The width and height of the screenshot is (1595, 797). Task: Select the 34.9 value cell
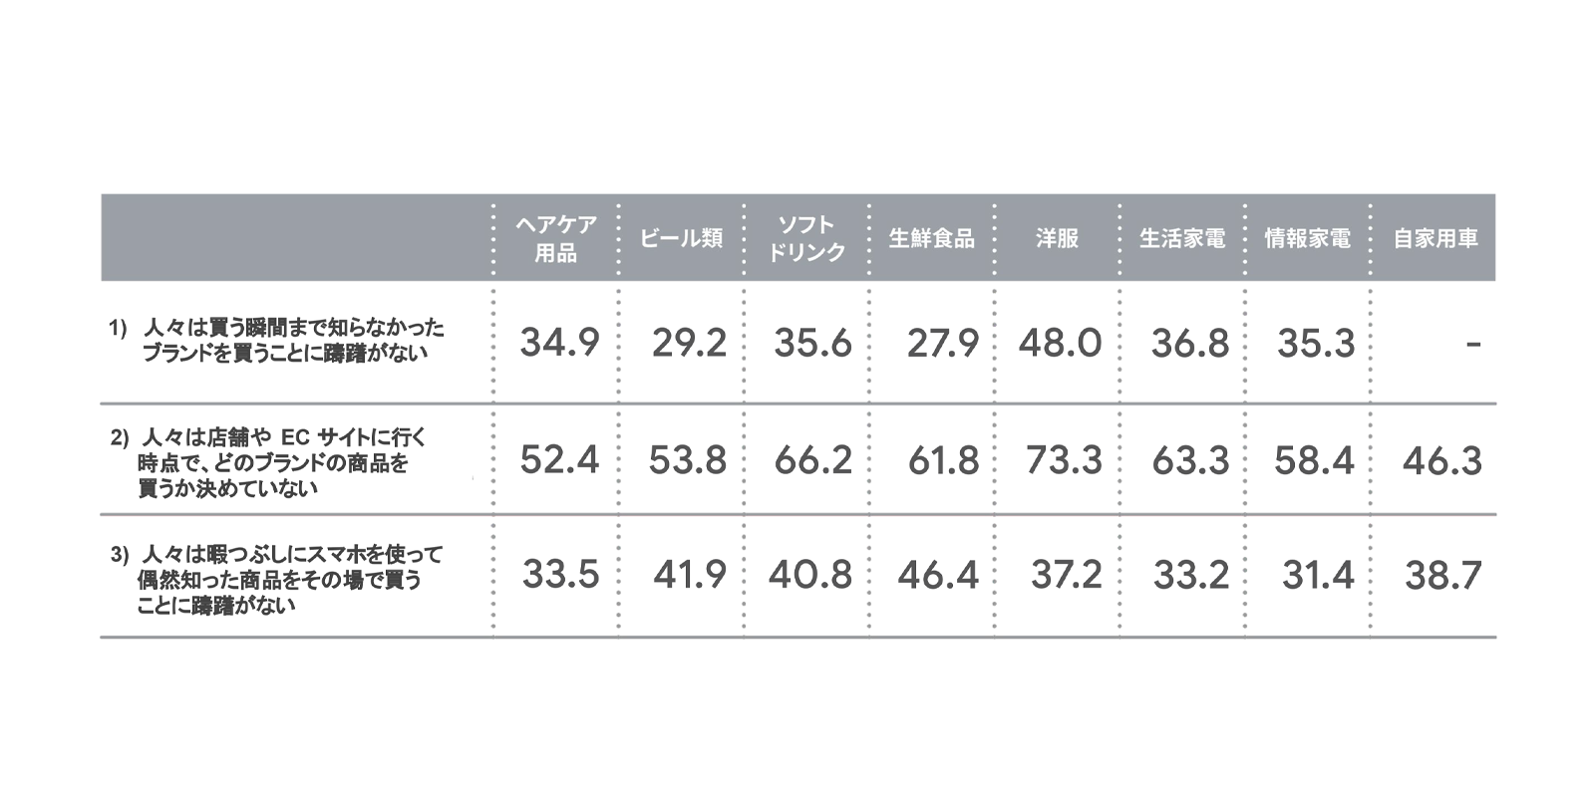pyautogui.click(x=559, y=344)
